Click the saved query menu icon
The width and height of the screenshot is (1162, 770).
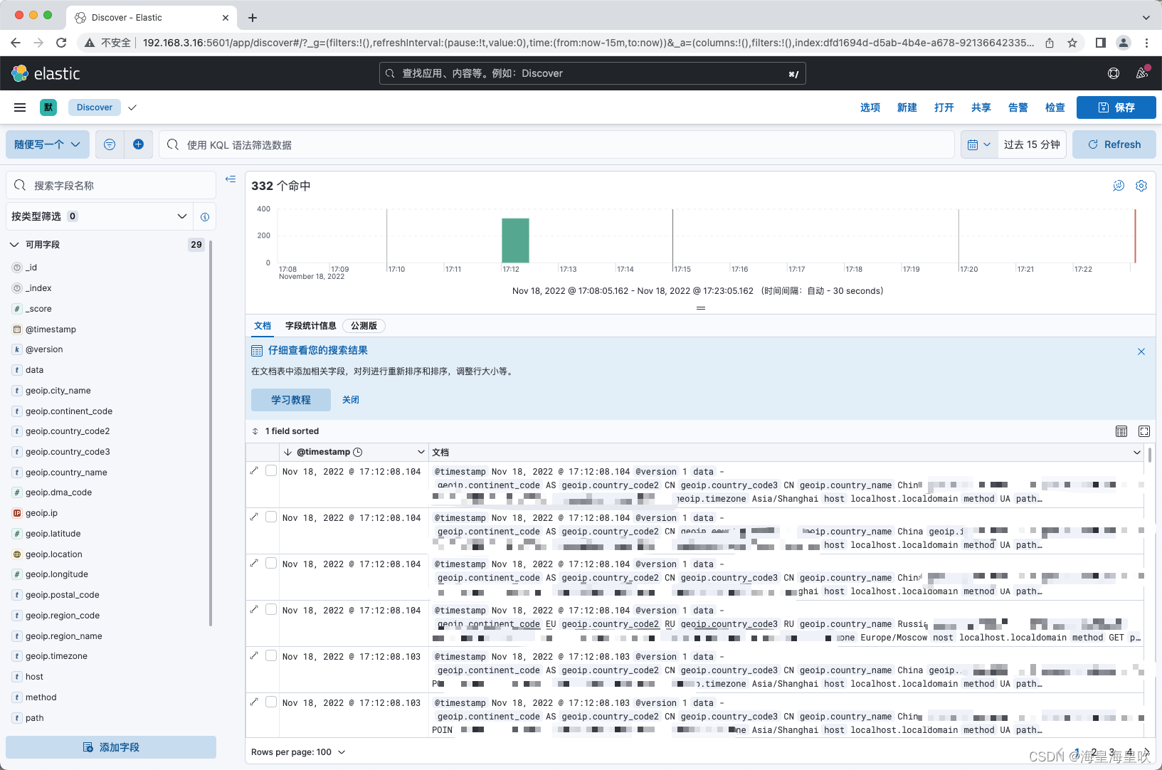point(110,144)
